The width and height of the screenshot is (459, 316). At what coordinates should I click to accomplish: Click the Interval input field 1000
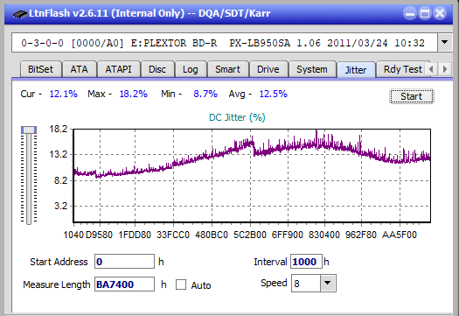point(306,262)
